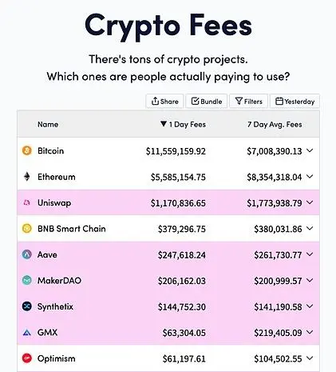Sort by 7 Day Avg. Fees column
The height and width of the screenshot is (372, 336).
click(x=275, y=124)
